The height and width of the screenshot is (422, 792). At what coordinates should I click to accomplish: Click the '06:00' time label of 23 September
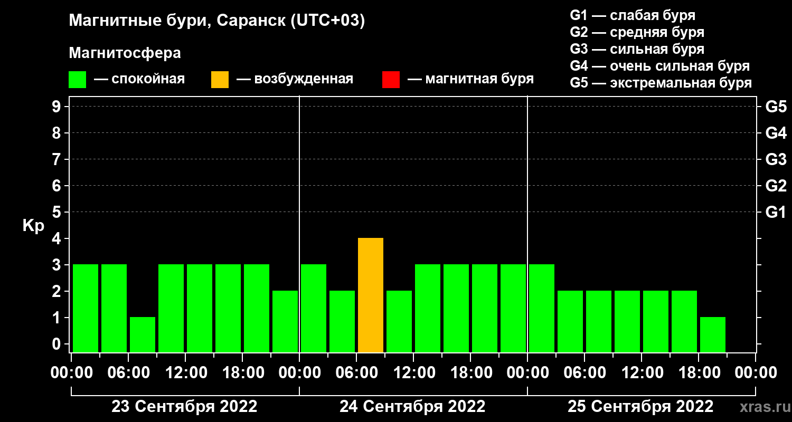point(128,372)
